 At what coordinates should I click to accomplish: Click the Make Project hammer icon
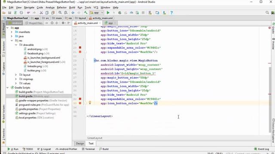pos(86,13)
